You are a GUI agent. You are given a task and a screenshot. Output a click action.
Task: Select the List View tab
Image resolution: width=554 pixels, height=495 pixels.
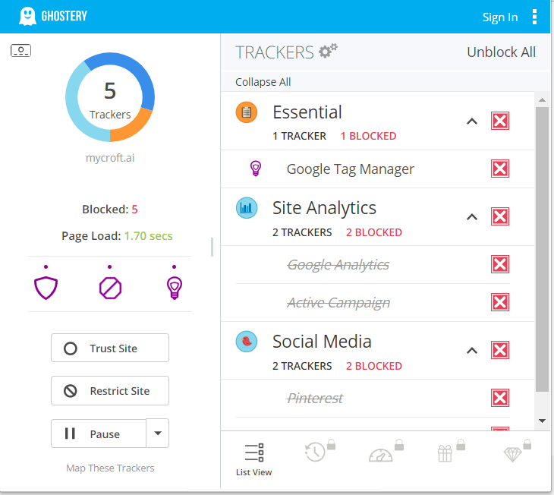point(253,459)
